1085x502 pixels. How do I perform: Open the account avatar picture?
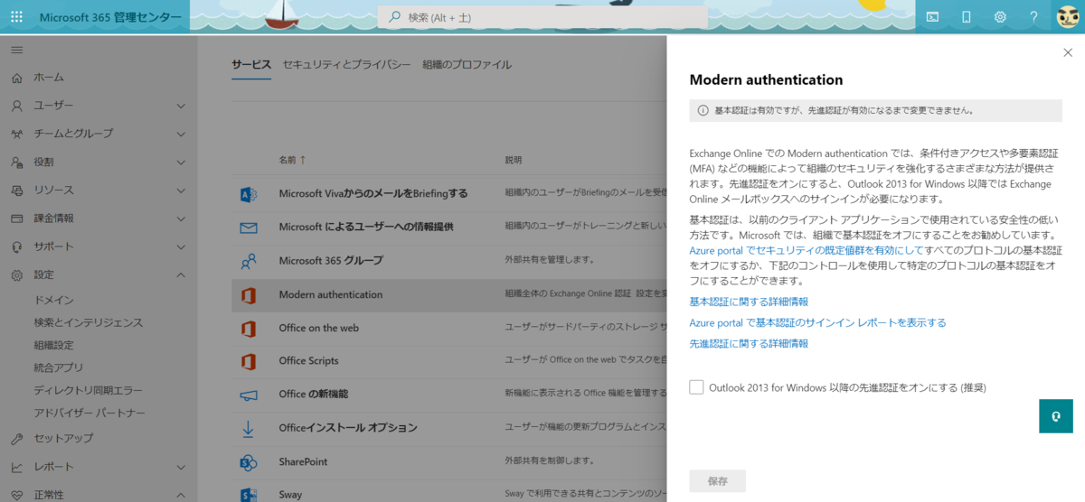point(1067,17)
